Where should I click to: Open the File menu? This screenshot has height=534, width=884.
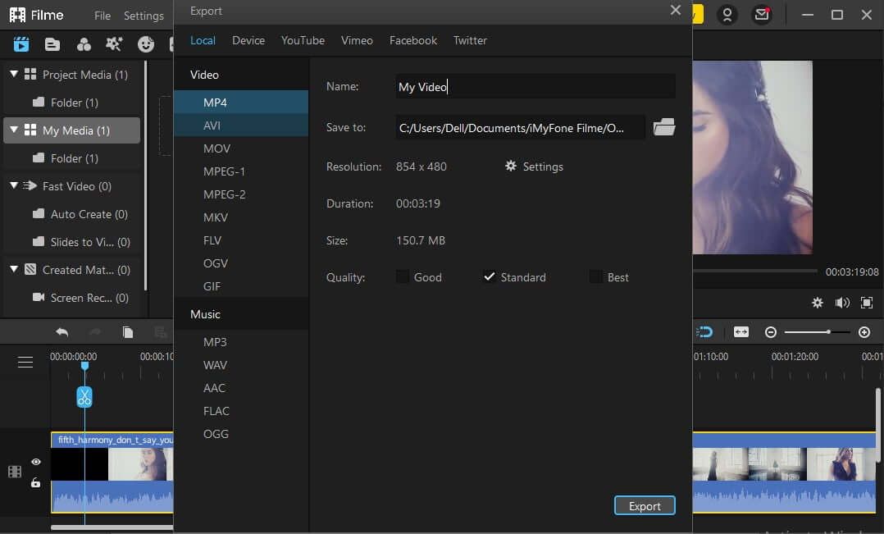[x=102, y=16]
